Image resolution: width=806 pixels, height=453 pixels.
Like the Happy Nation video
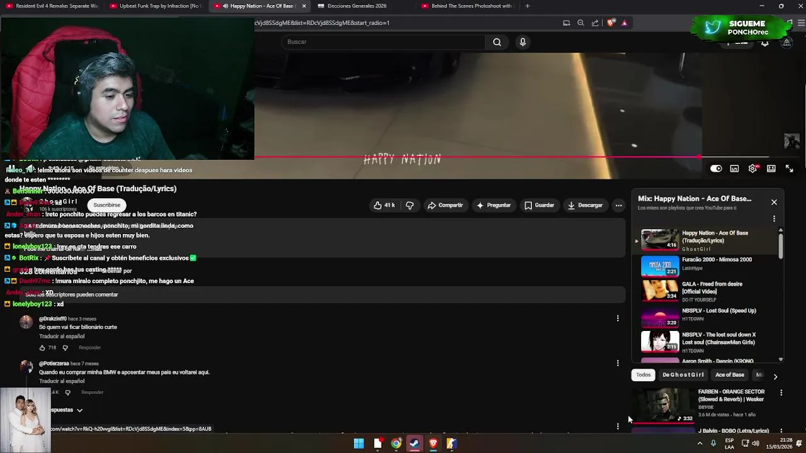point(384,205)
